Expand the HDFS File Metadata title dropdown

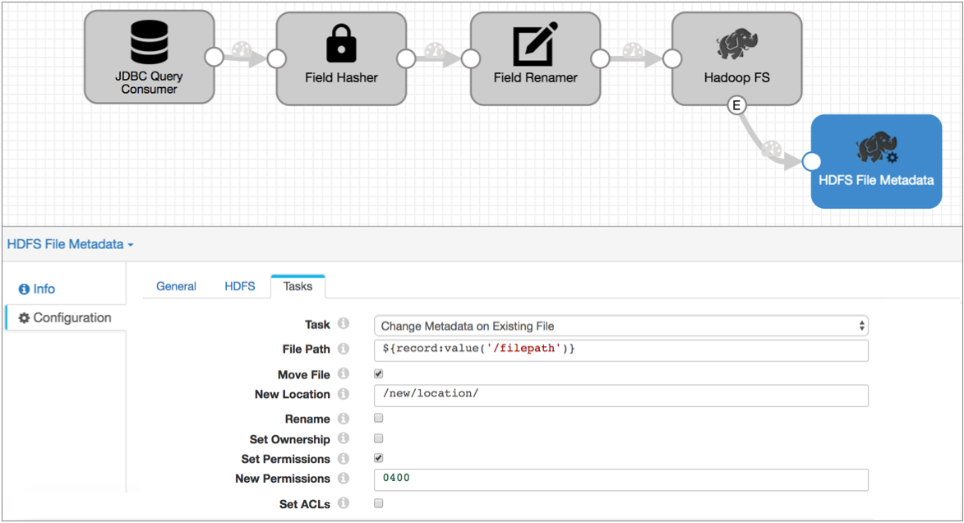70,244
